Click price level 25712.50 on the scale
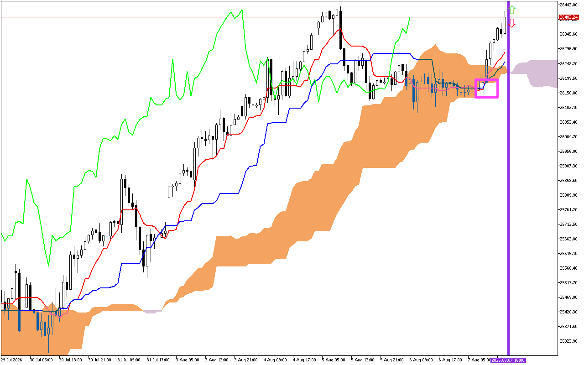This screenshot has height=365, width=584. pos(568,224)
